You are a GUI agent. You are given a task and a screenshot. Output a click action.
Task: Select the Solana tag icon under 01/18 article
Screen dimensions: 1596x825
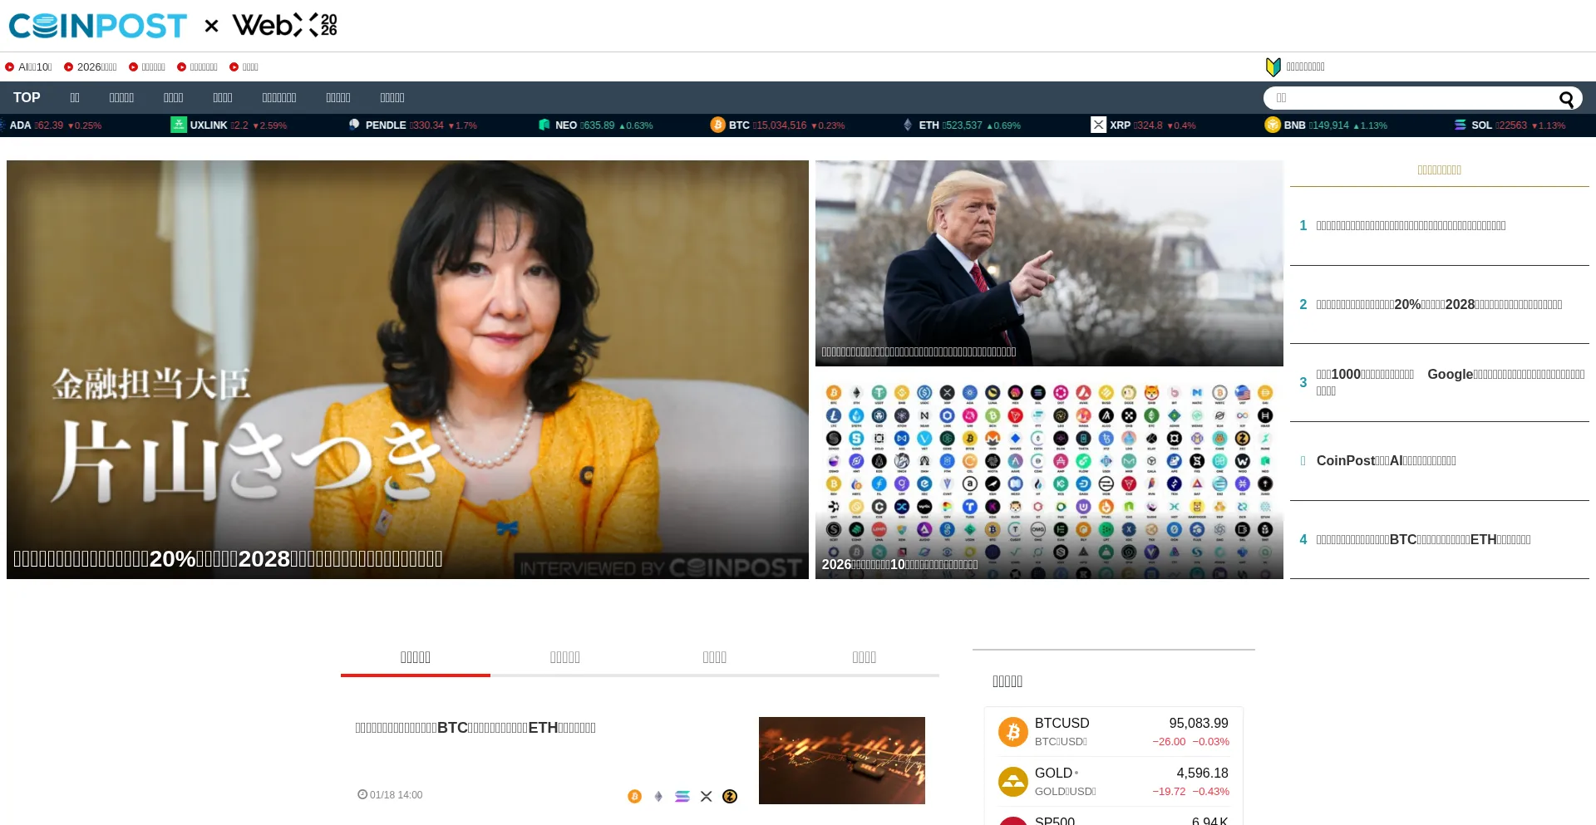(x=682, y=796)
